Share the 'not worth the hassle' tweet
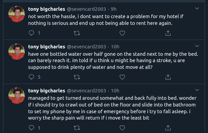208x133 pixels. coord(168,33)
